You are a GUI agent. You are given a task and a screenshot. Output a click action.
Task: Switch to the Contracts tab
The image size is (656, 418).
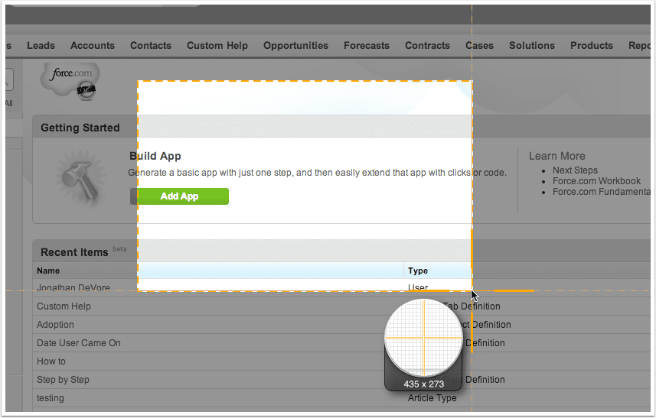tap(427, 46)
